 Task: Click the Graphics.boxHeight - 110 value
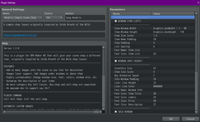(x=169, y=32)
